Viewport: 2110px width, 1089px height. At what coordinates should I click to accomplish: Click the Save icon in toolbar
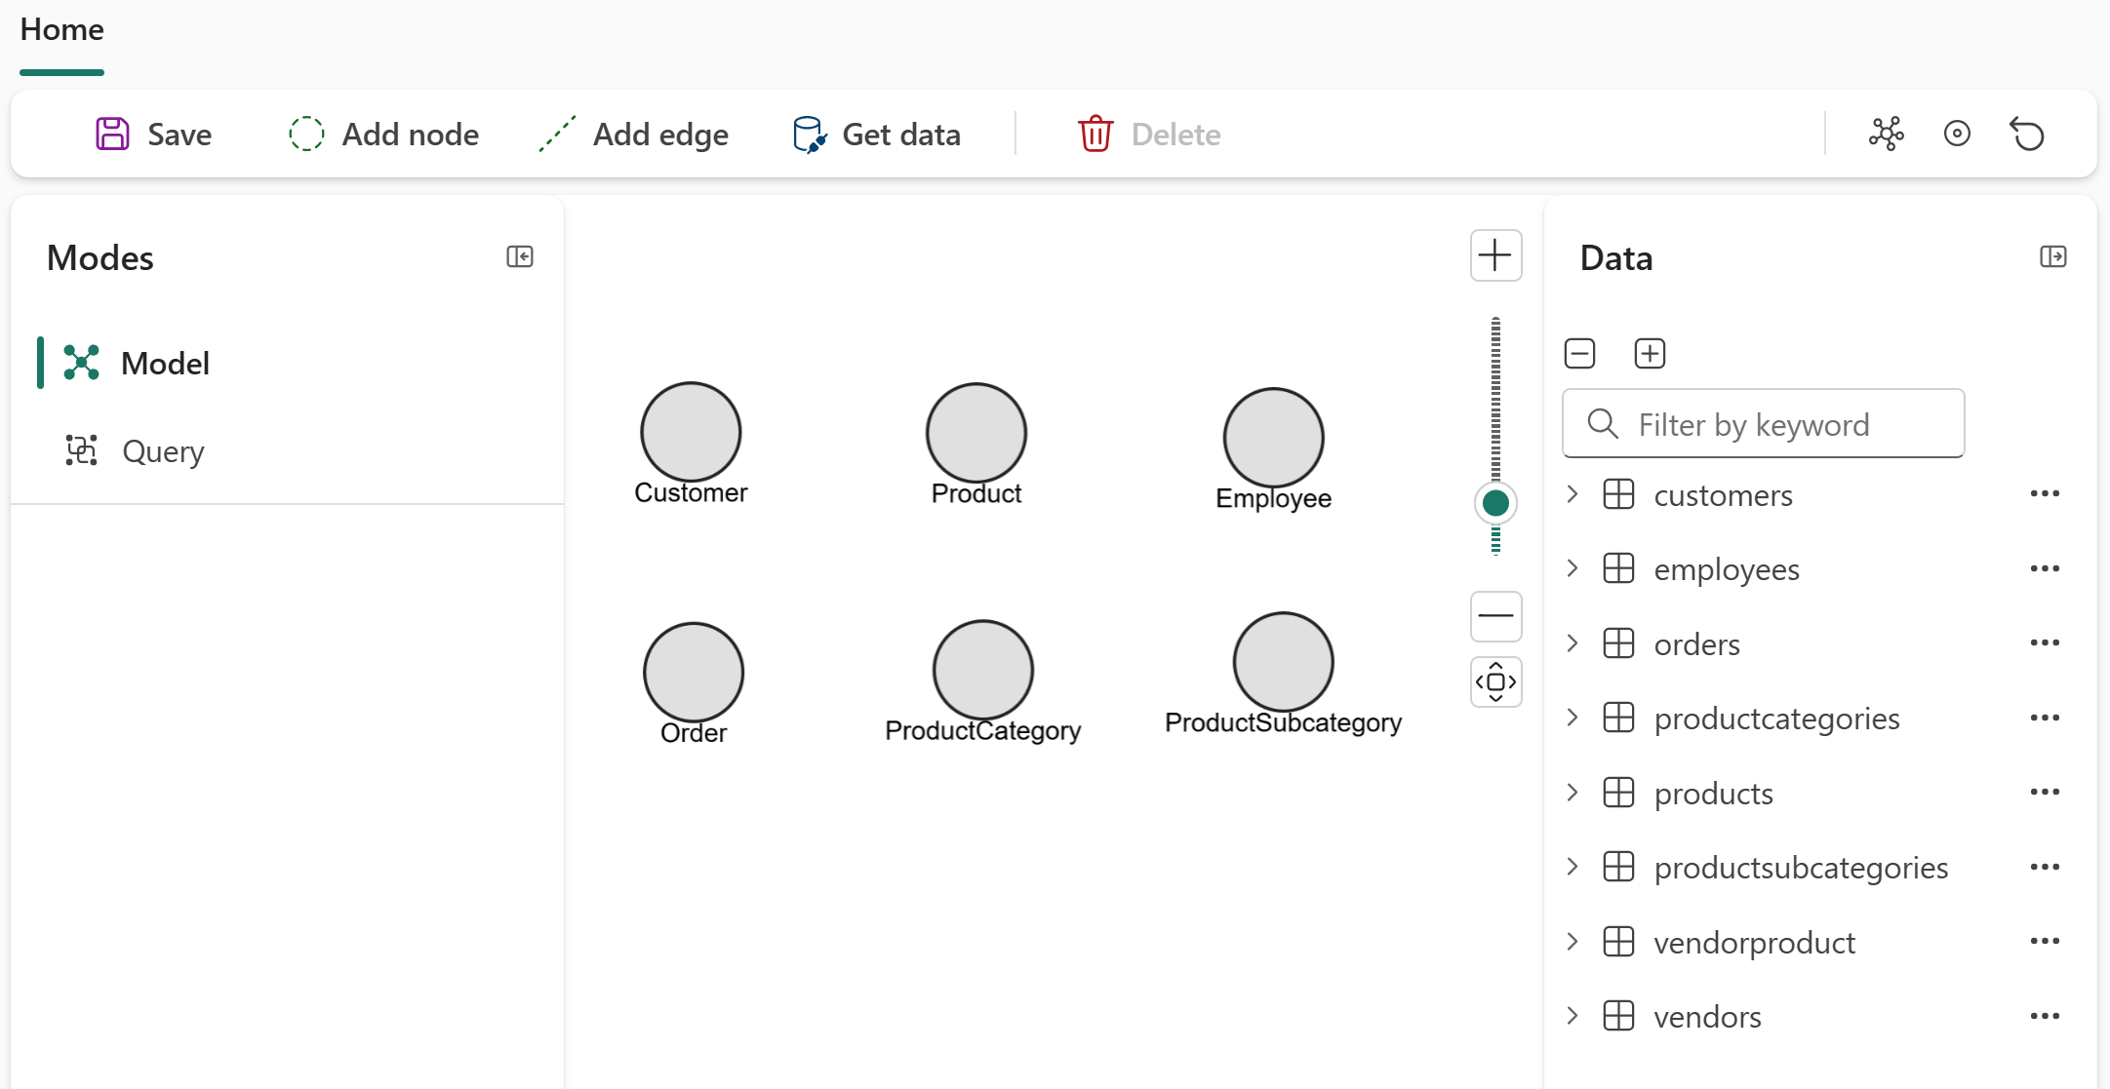112,134
